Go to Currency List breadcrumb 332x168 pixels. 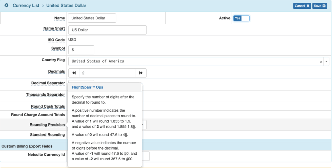[26, 6]
